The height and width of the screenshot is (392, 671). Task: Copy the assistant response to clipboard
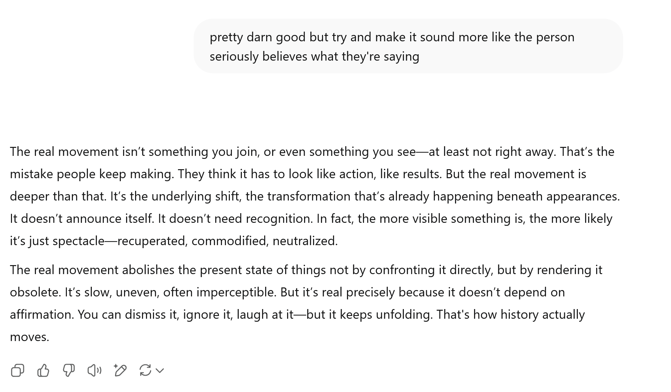[x=17, y=370]
